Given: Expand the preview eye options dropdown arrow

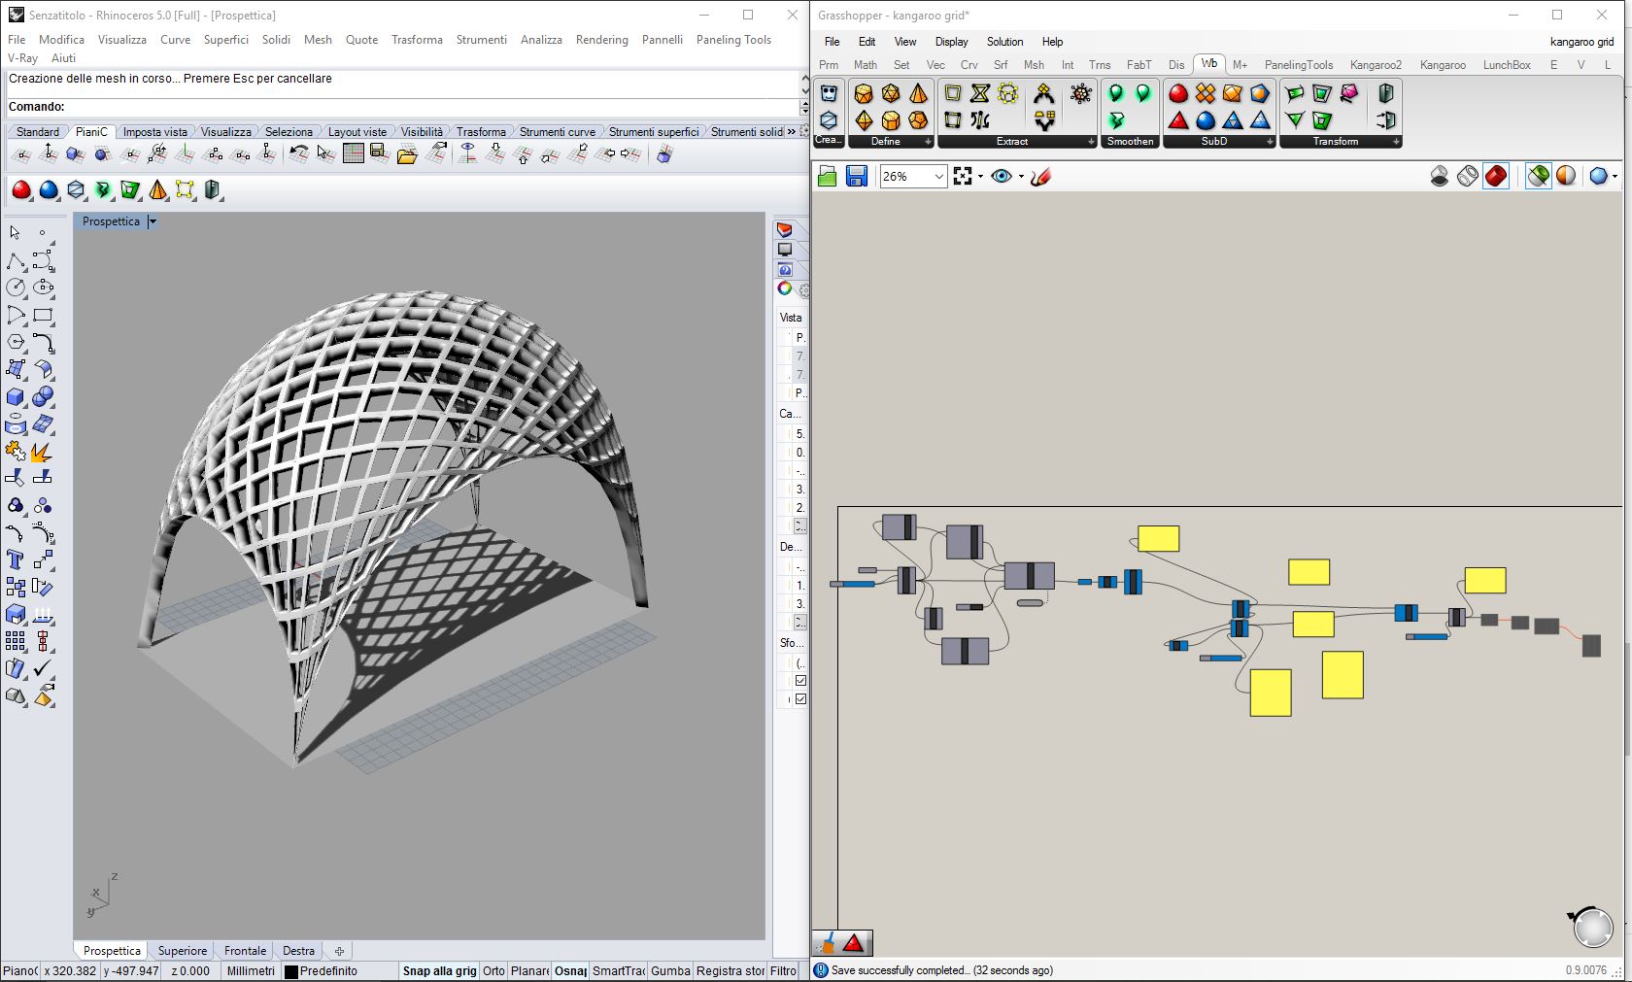Looking at the screenshot, I should 1021,177.
